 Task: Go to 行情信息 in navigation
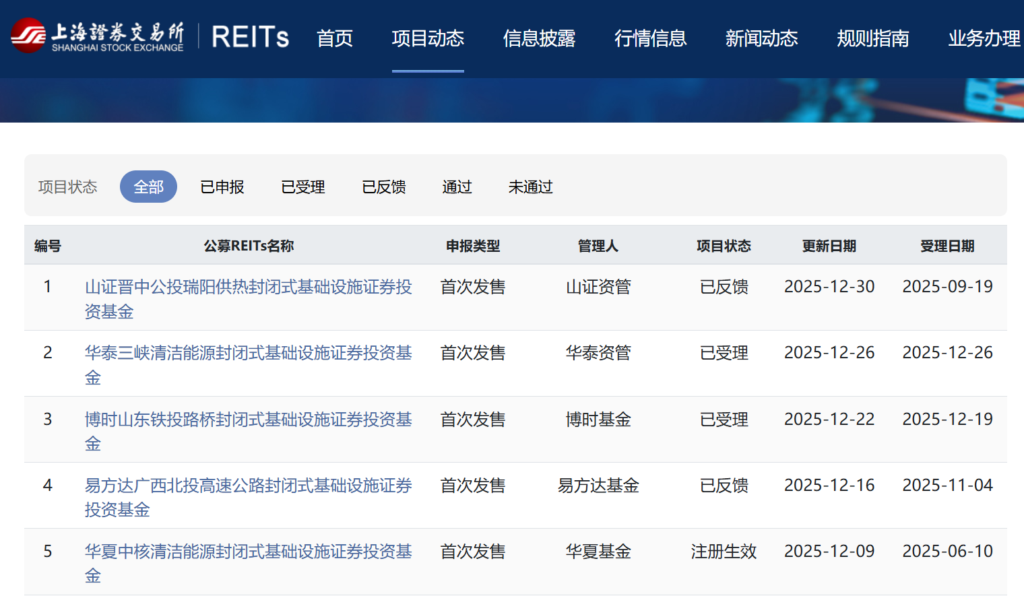coord(650,38)
